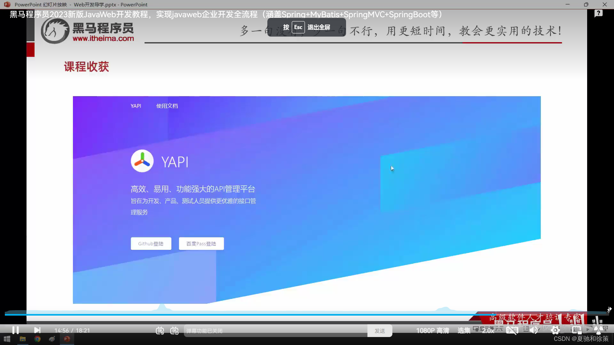This screenshot has height=345, width=614.
Task: Click the www.itheima.com text
Action: (x=103, y=38)
